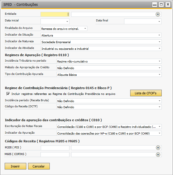Screen dimensions: 173x175
Task: Focus the yellow Entidade code field
Action: click(x=55, y=14)
